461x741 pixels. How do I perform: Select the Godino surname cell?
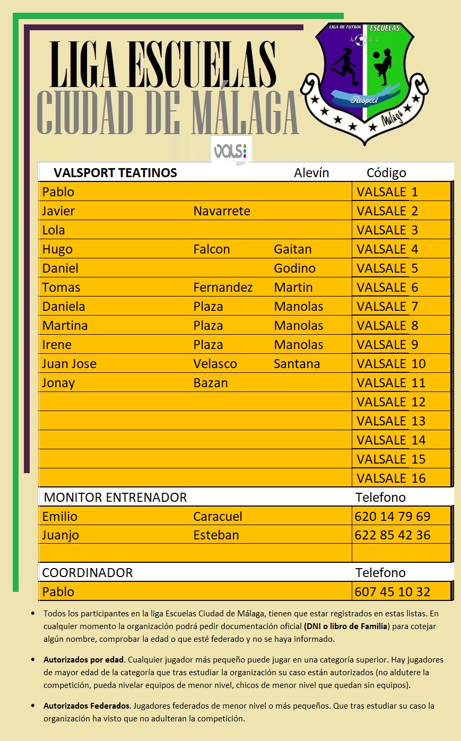point(294,268)
